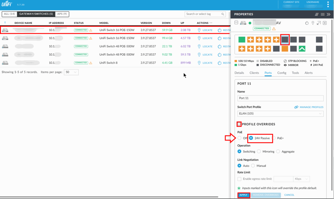Set PoE to Off
The image size is (334, 199).
pyautogui.click(x=239, y=138)
